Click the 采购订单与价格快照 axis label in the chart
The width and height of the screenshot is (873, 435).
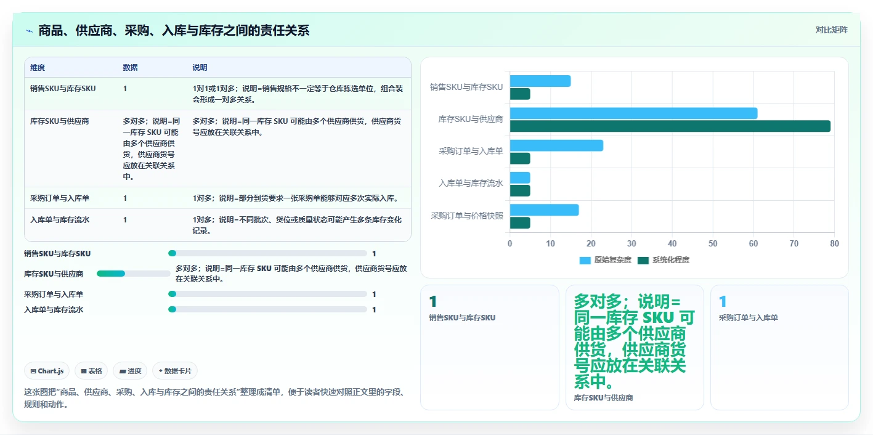[467, 216]
